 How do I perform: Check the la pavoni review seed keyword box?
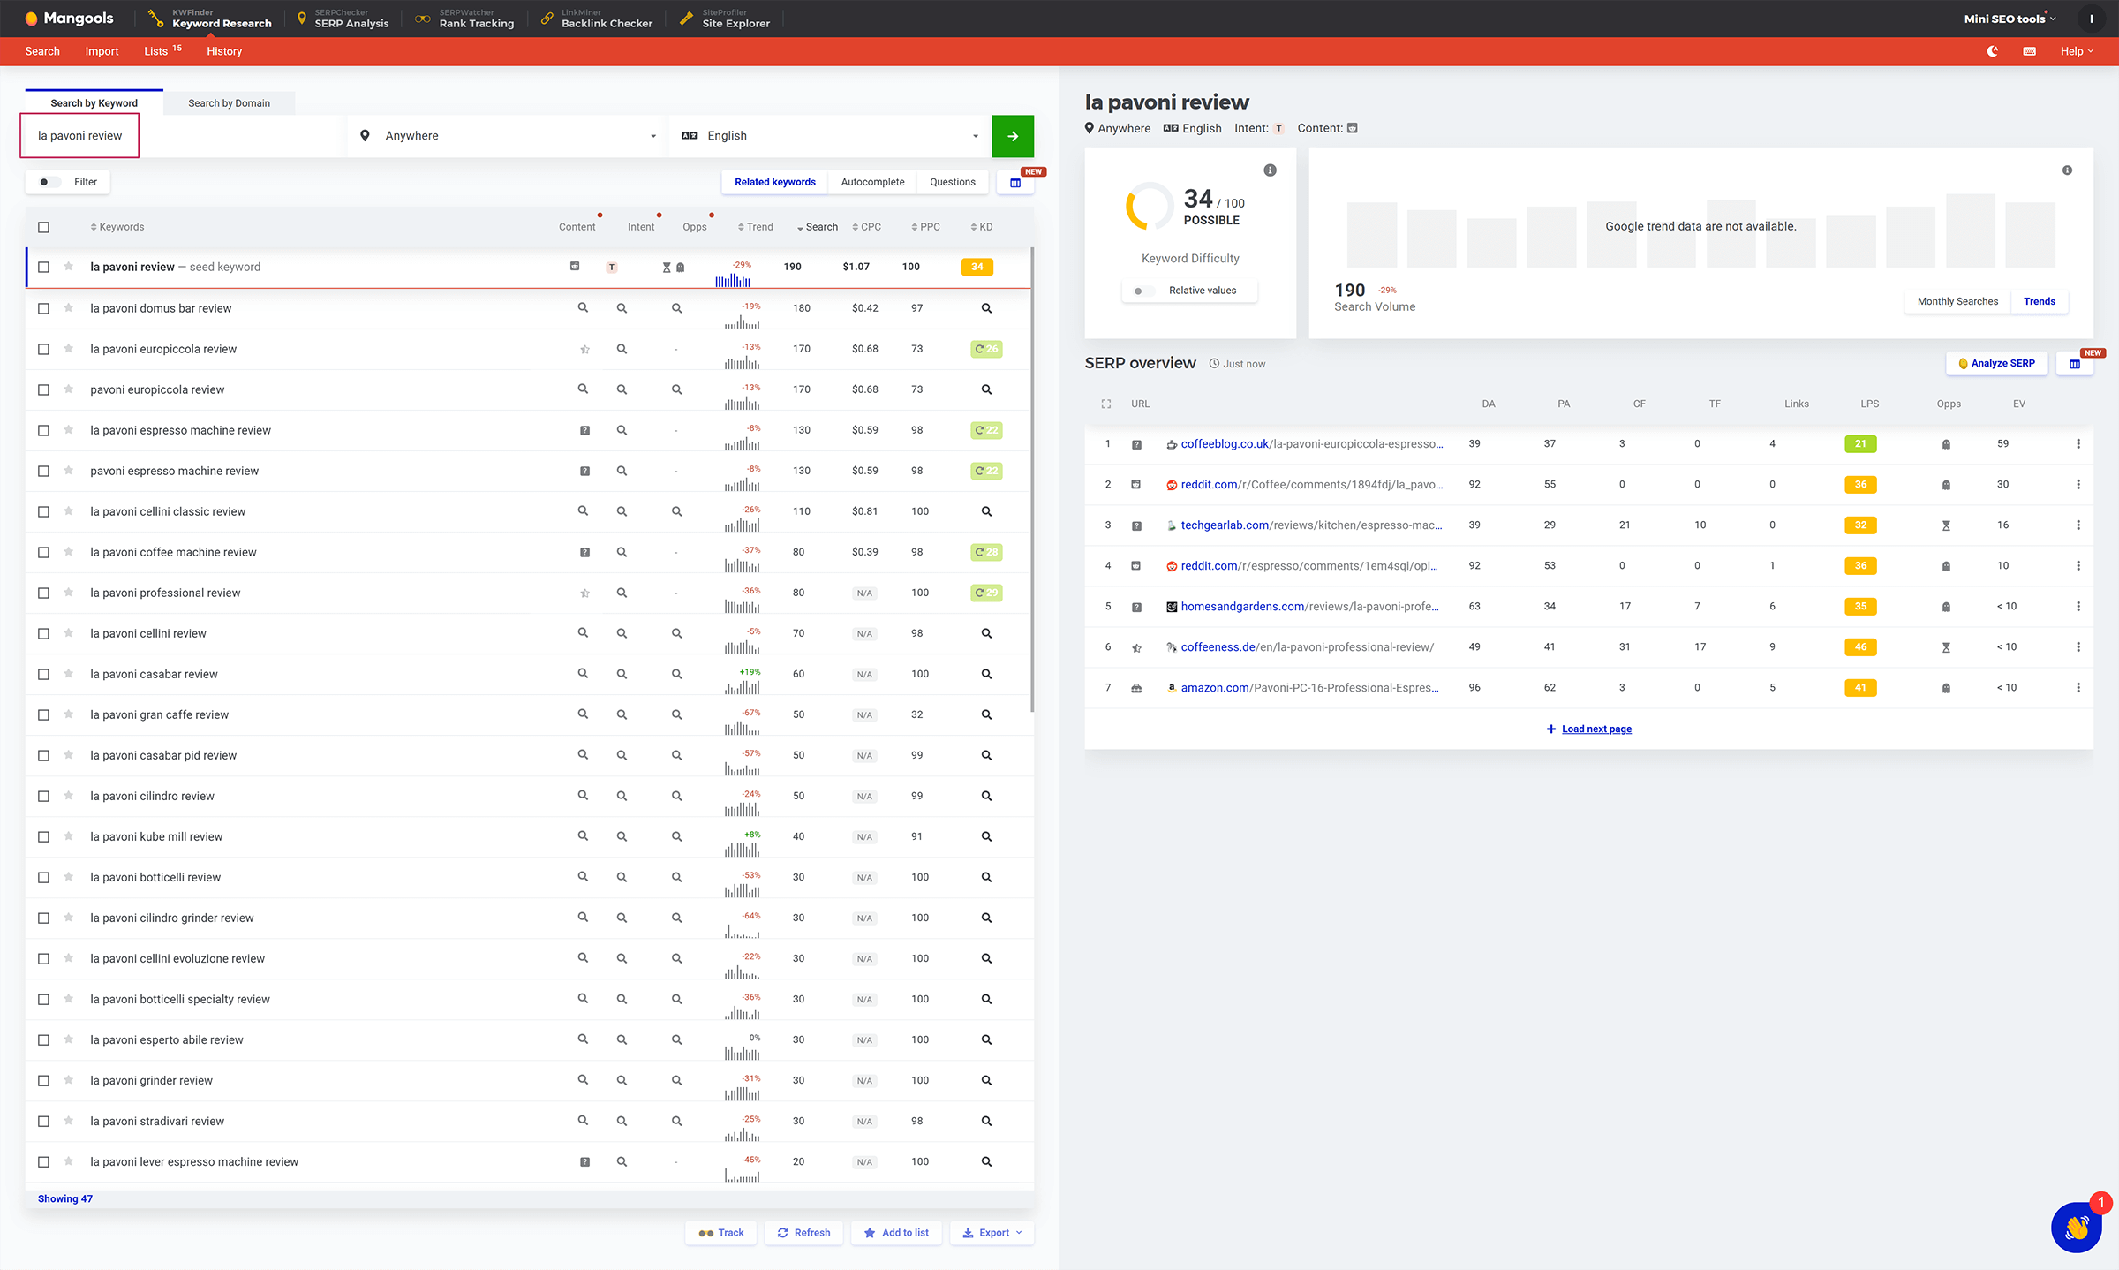(43, 267)
